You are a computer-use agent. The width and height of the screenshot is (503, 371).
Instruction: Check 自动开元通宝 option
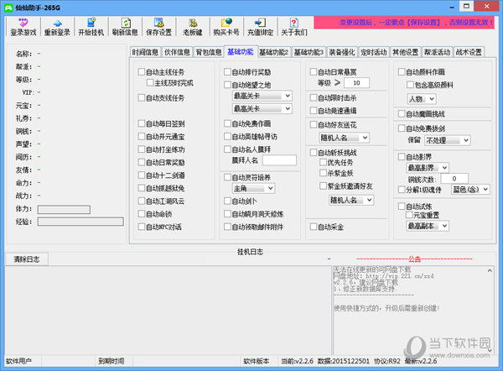[142, 136]
